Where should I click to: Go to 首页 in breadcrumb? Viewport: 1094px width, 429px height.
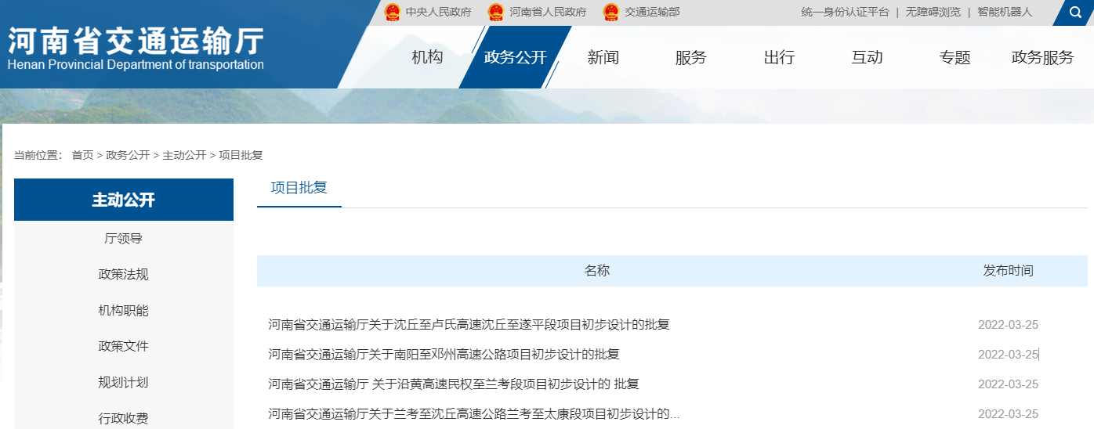[x=82, y=155]
